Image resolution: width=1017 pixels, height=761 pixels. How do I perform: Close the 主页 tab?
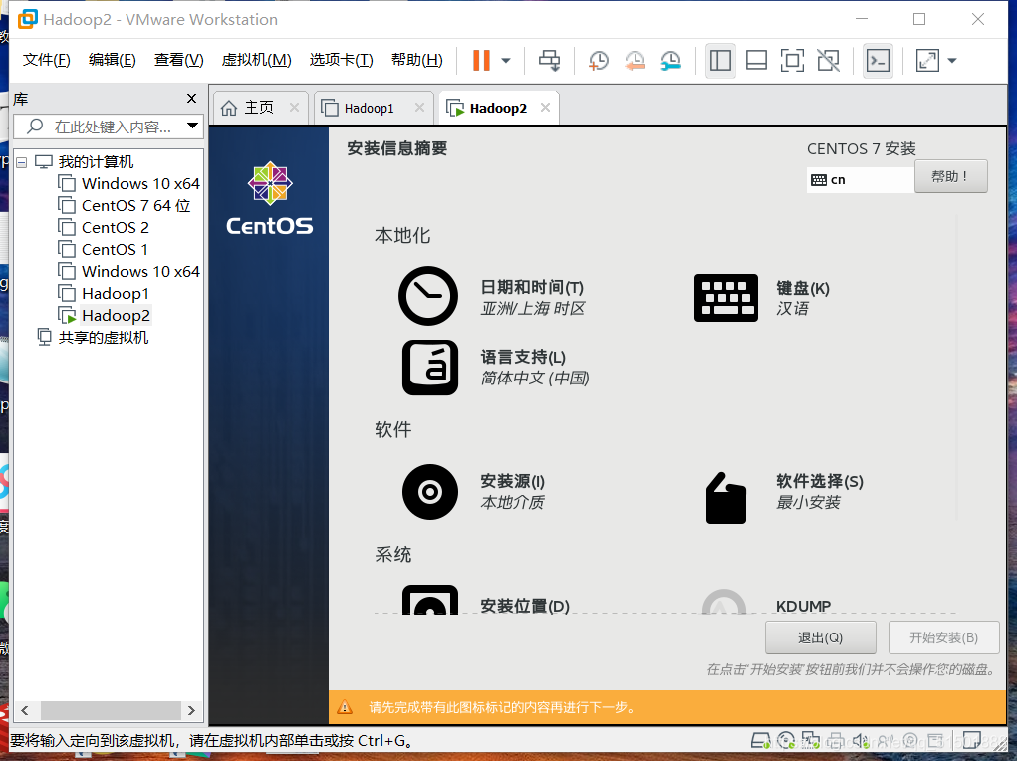click(295, 108)
